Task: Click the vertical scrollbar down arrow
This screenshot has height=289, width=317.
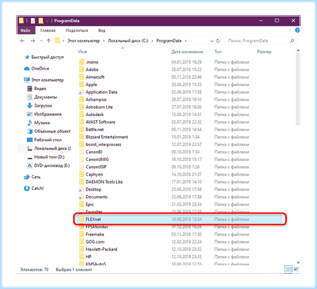Action: click(298, 262)
